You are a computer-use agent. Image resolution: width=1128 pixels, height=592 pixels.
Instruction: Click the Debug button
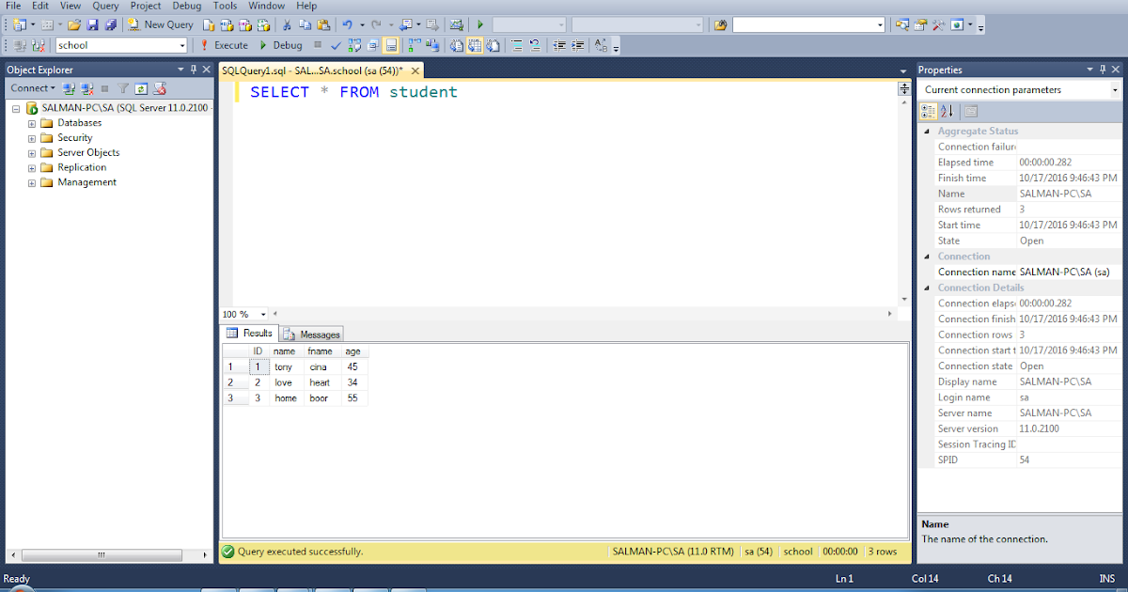coord(282,44)
